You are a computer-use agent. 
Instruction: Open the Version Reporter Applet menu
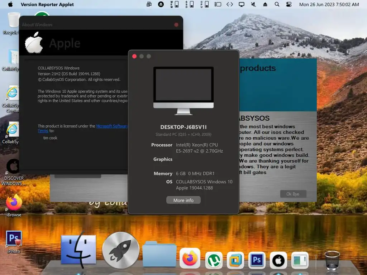[x=47, y=4]
